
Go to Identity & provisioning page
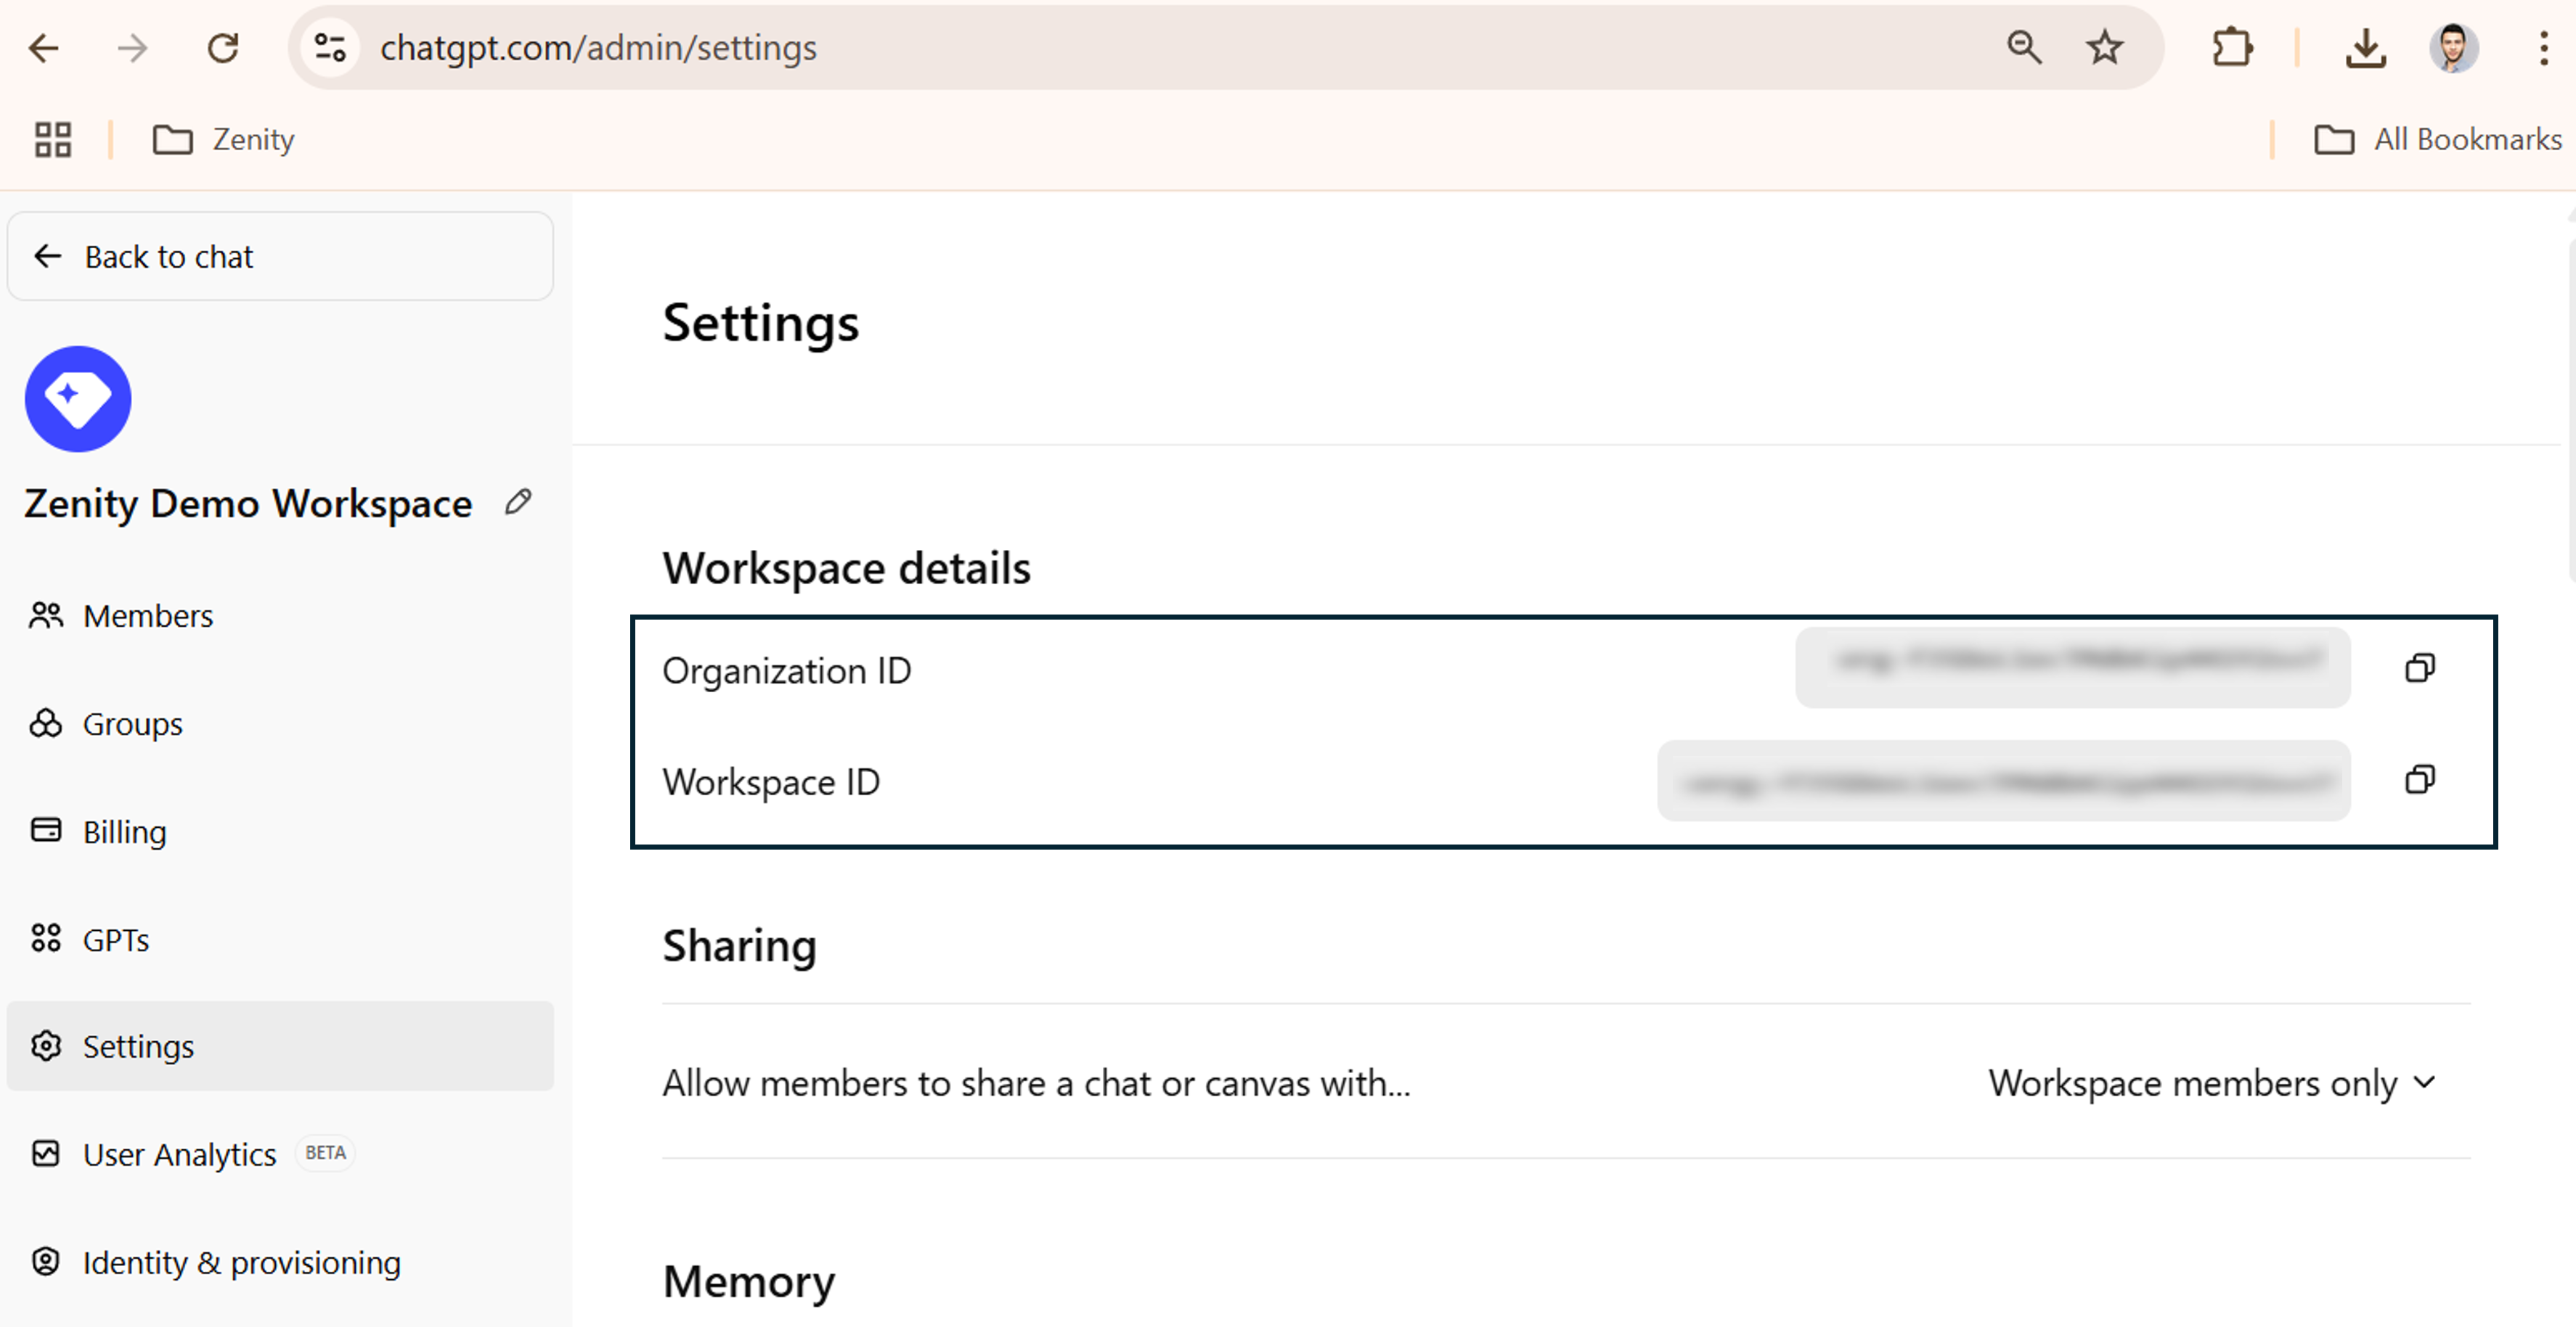click(241, 1262)
